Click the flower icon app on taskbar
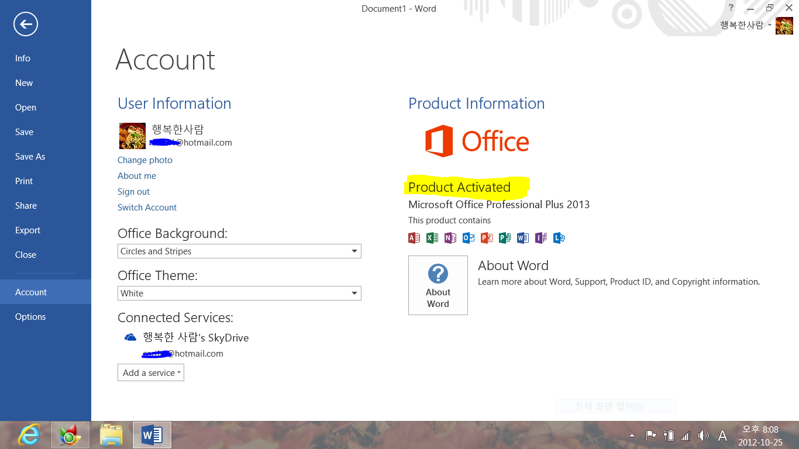This screenshot has height=449, width=799. (x=70, y=435)
